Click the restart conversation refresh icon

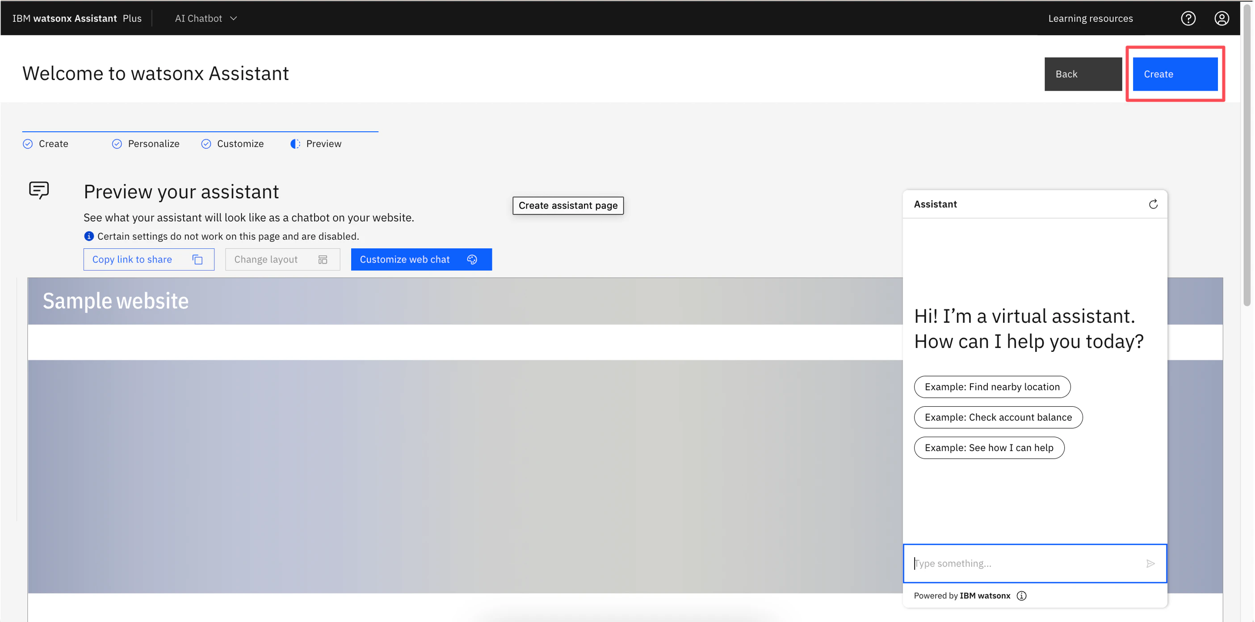click(x=1153, y=204)
